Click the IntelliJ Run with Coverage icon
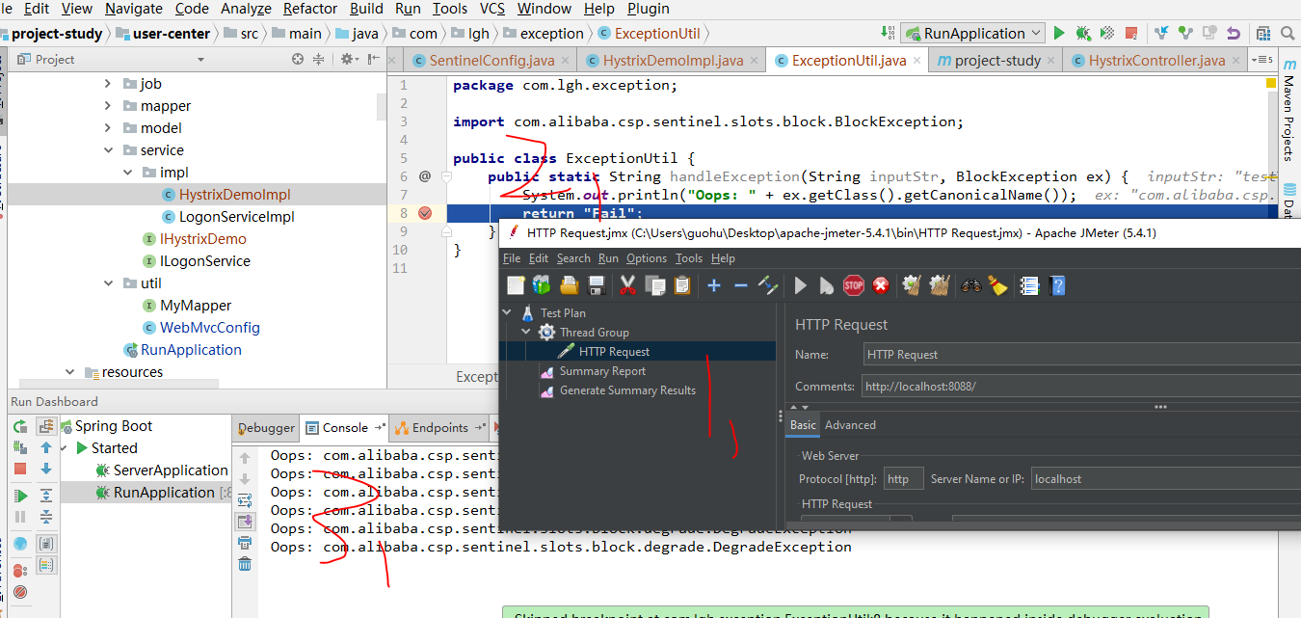1301x618 pixels. (x=1107, y=33)
